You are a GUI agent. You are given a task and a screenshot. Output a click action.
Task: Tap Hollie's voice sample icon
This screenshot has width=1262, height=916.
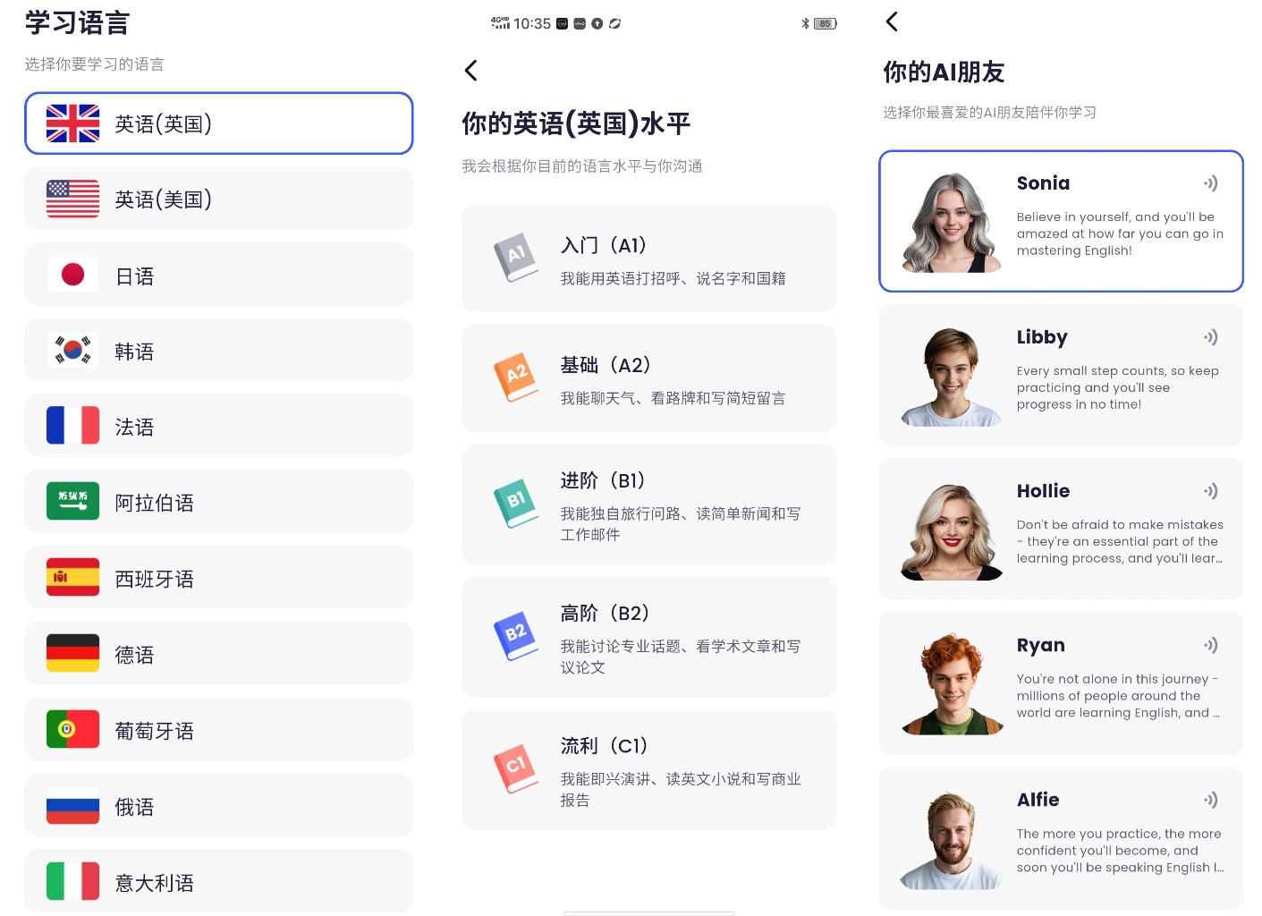pos(1212,491)
